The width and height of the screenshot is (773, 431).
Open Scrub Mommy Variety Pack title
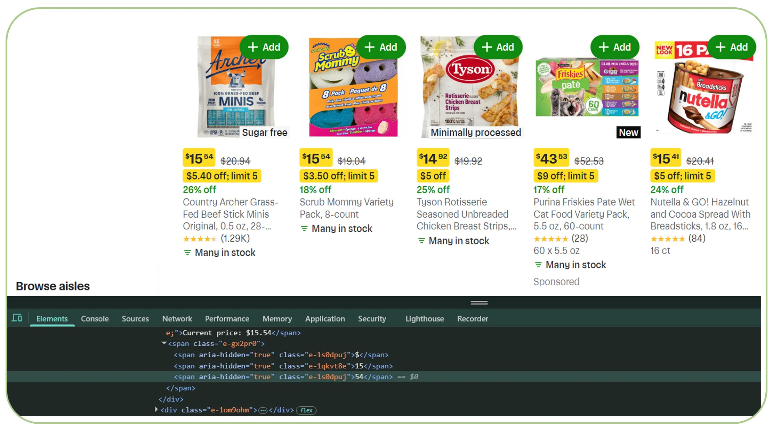[346, 208]
